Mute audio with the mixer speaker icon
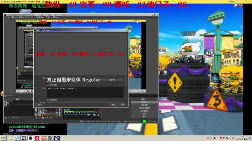 (x=94, y=115)
